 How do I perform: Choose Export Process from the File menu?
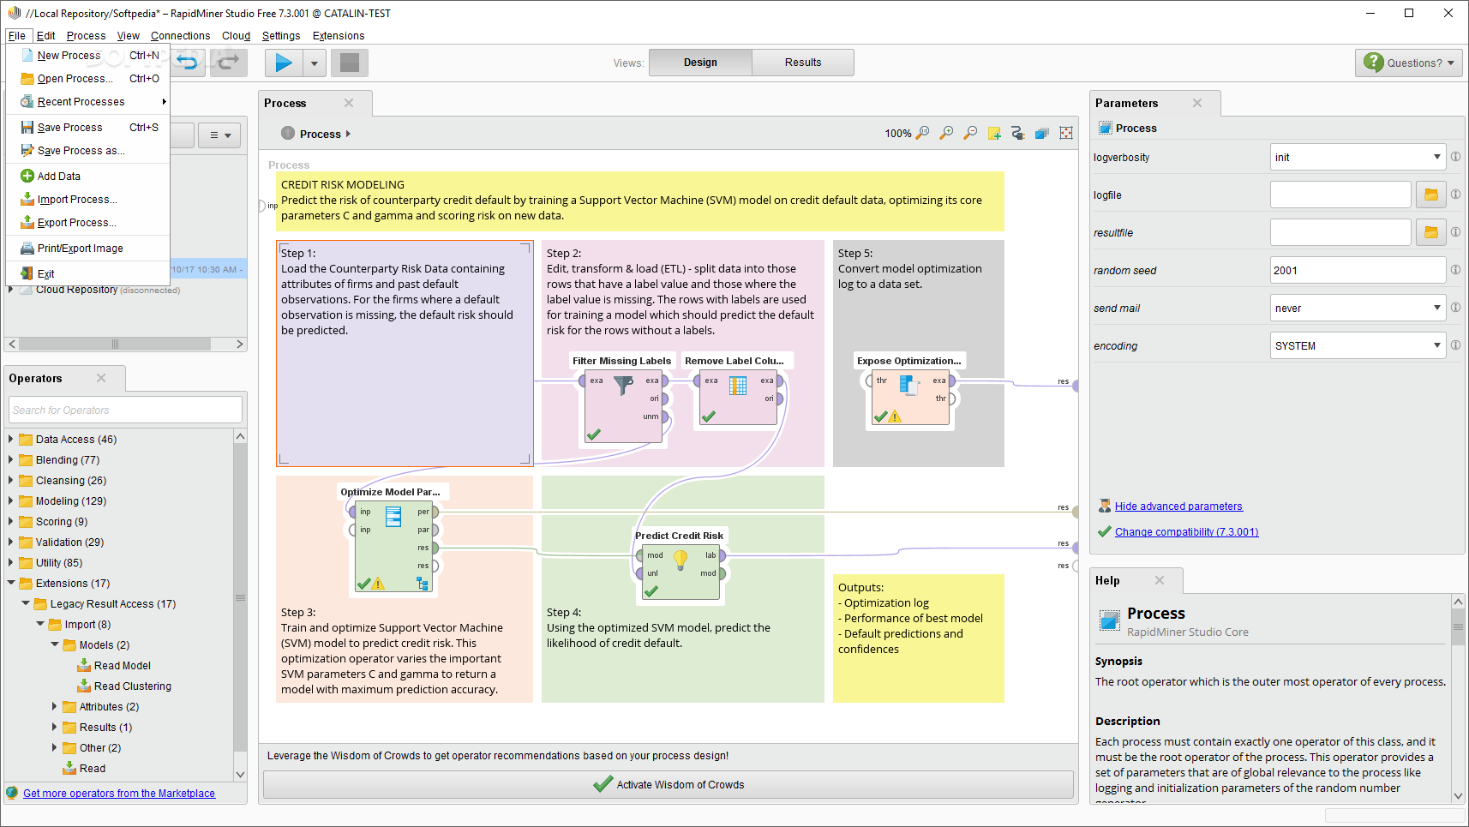[x=89, y=222]
